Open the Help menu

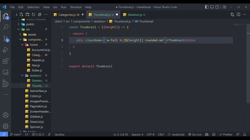88,7
